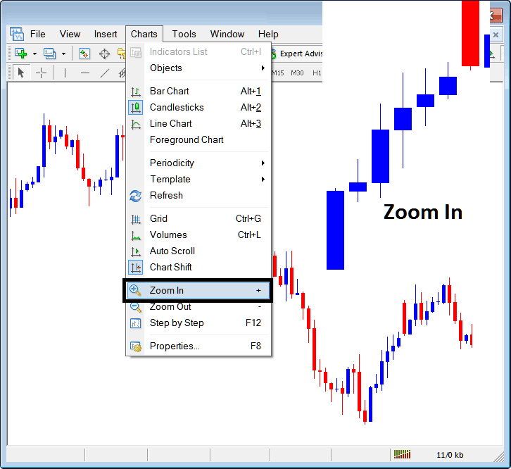Click the 11/0 kb status bar text
The image size is (511, 469).
[x=450, y=455]
